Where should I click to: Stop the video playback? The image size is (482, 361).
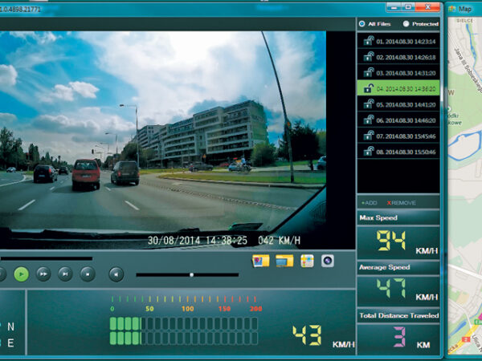click(x=87, y=274)
